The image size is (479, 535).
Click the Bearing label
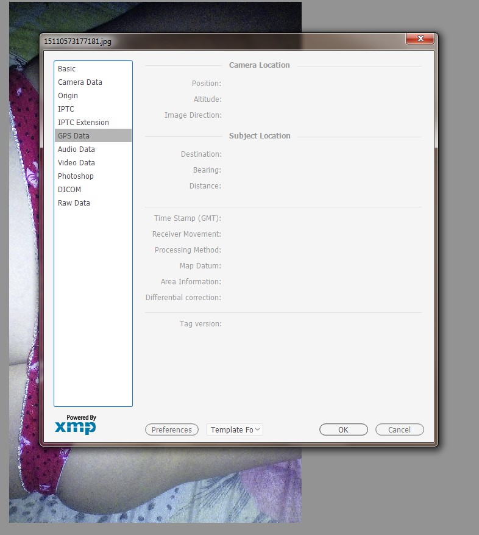pos(207,170)
